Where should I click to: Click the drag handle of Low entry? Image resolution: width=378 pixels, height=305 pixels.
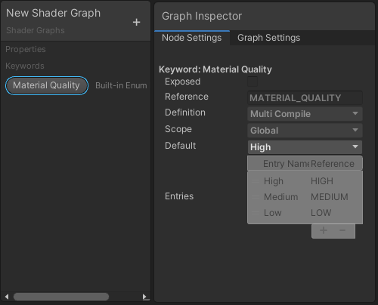pyautogui.click(x=256, y=213)
